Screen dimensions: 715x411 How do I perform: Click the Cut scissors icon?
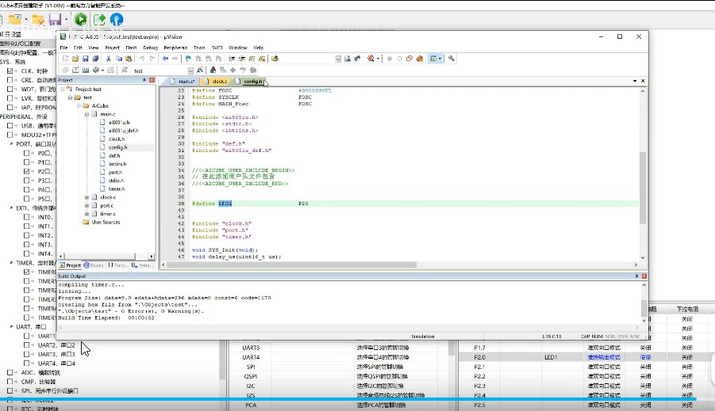click(107, 59)
